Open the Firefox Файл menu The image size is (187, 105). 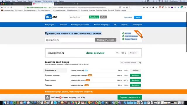pos(13,1)
